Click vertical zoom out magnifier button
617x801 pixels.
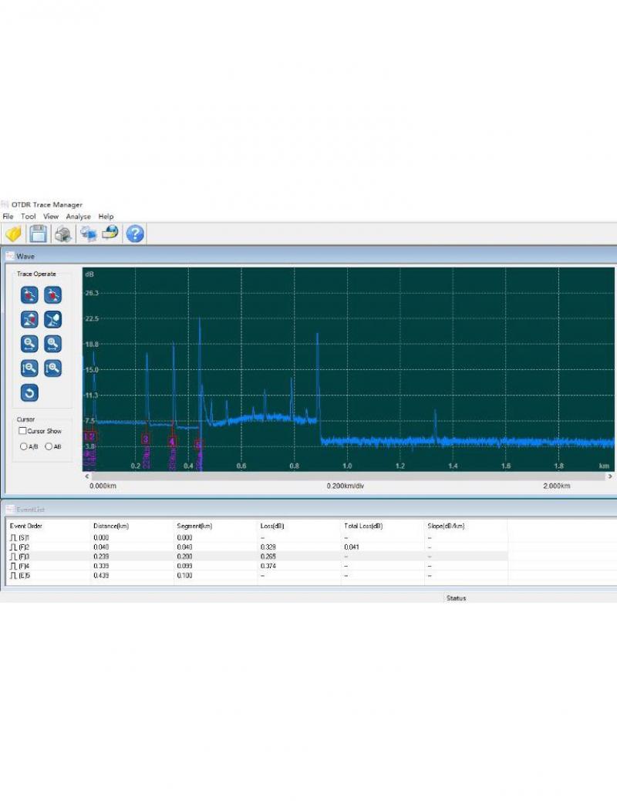pyautogui.click(x=29, y=368)
